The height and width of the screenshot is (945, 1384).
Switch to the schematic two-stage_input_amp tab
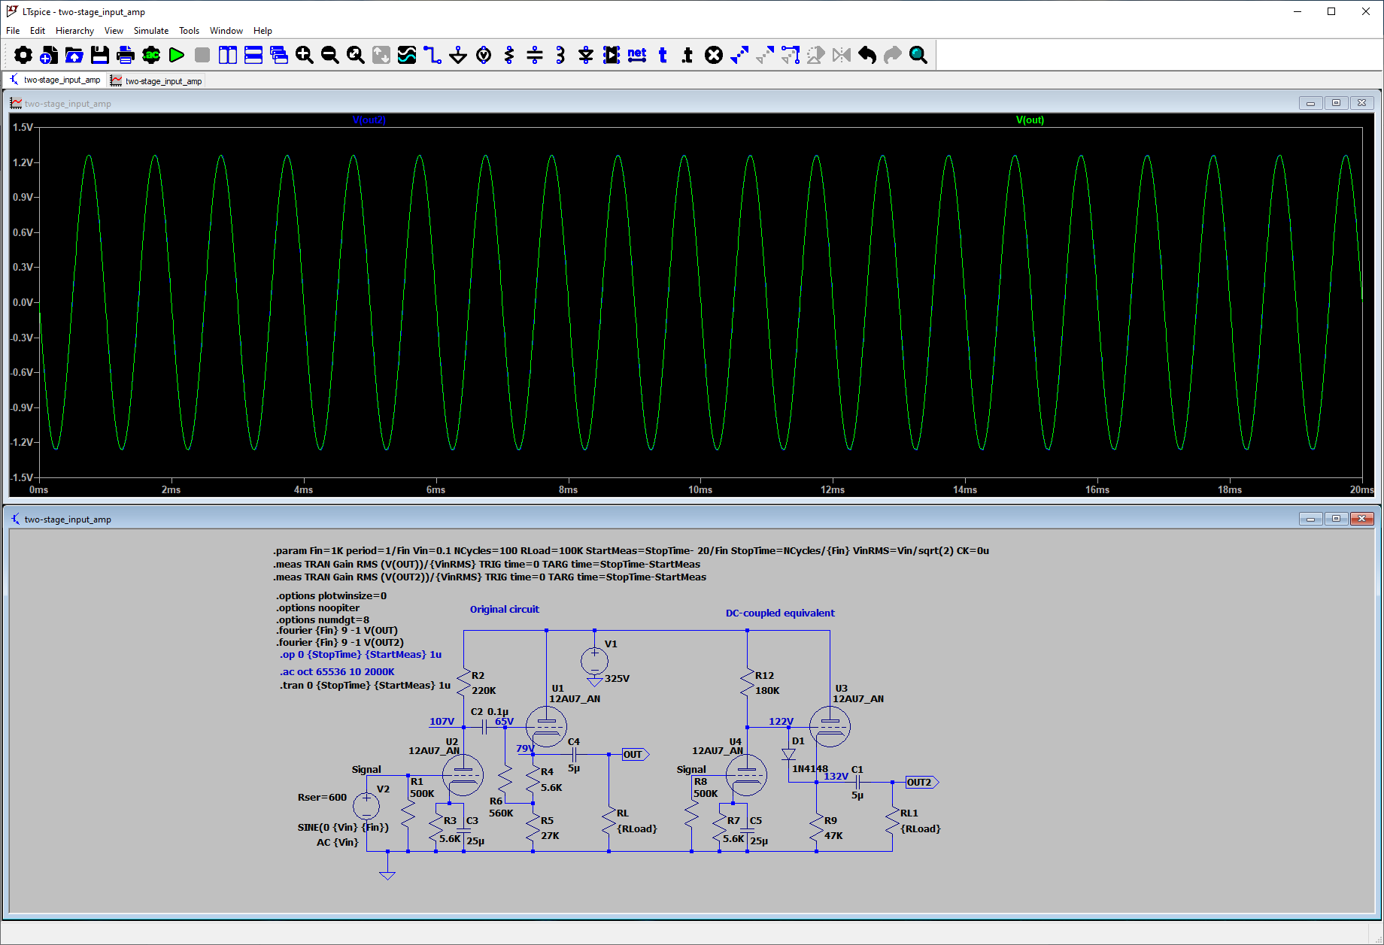coord(55,80)
